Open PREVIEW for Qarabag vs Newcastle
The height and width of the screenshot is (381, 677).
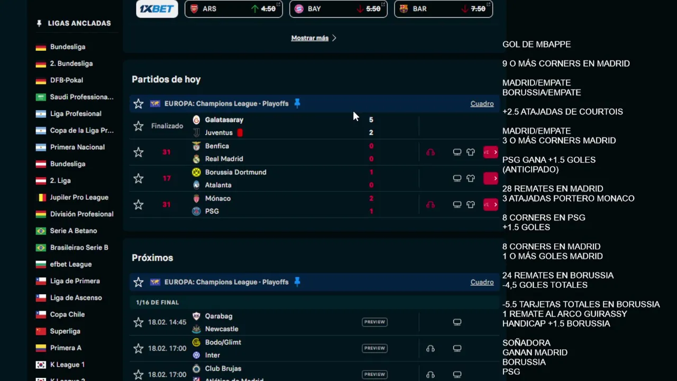coord(374,322)
